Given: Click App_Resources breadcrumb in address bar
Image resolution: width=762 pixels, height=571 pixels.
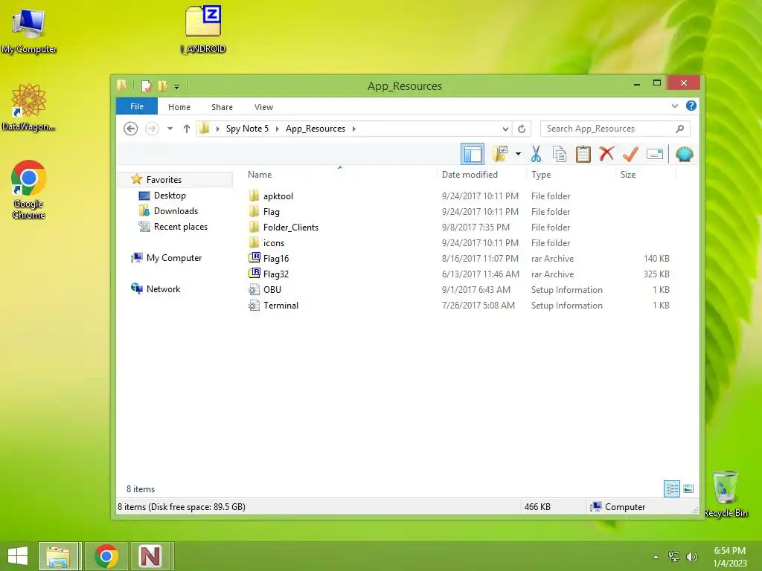Looking at the screenshot, I should tap(315, 129).
